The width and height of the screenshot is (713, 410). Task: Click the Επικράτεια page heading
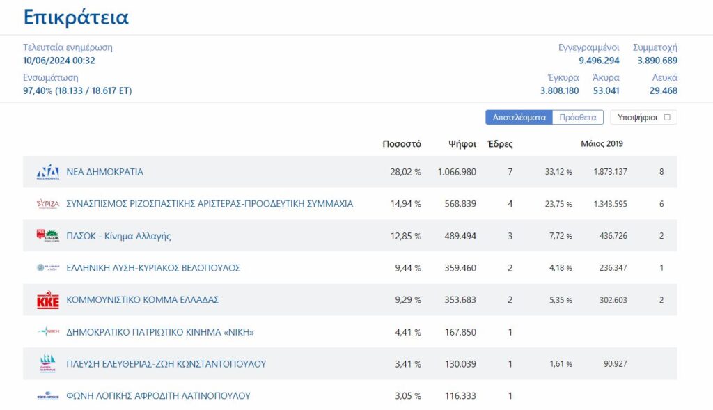76,17
